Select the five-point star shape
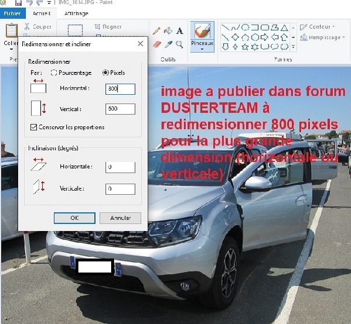 click(245, 47)
